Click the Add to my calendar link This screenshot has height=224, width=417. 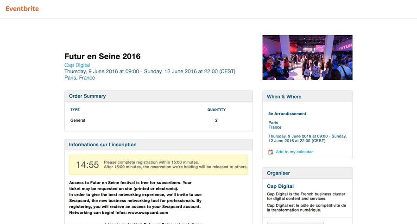coord(294,152)
